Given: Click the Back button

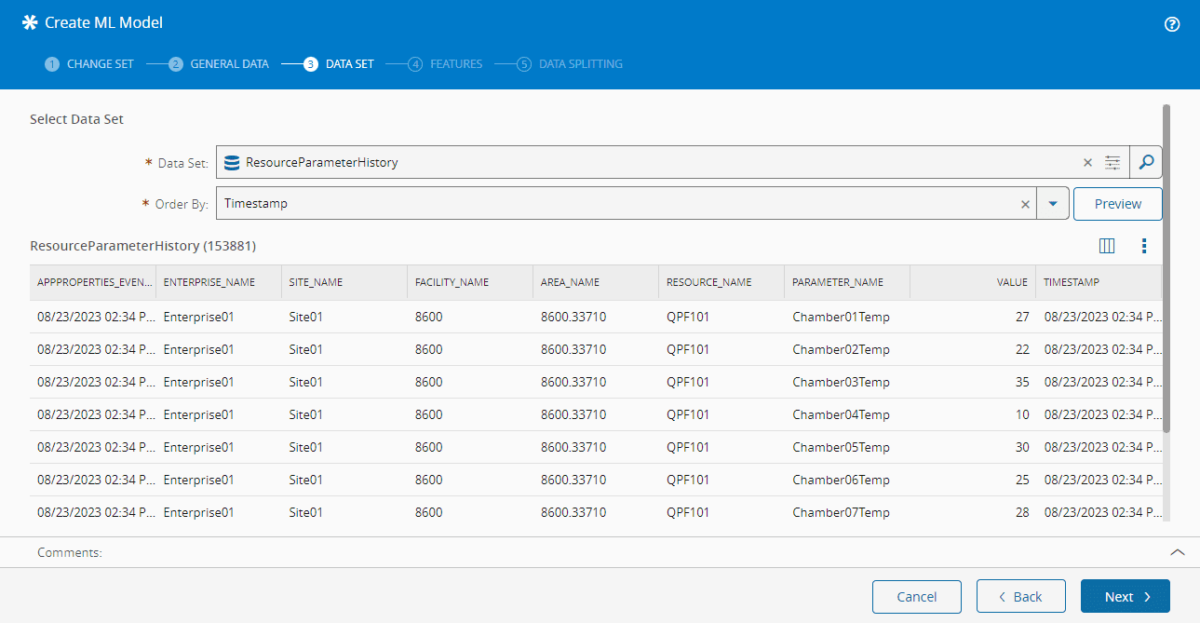Looking at the screenshot, I should [1020, 597].
